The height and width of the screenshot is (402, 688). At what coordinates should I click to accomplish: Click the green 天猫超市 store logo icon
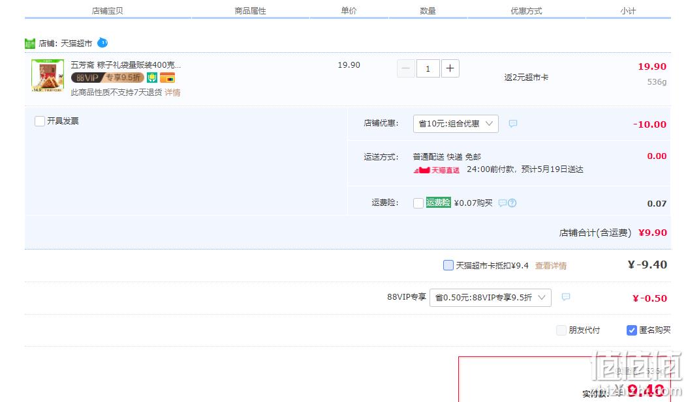click(x=30, y=44)
